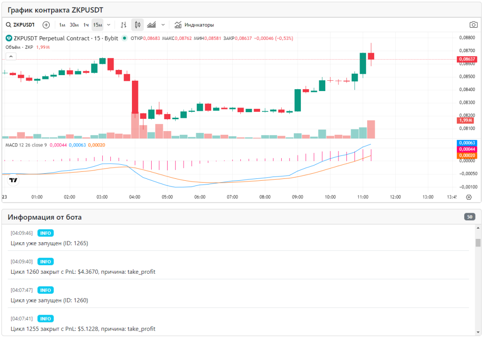484x338 pixels.
Task: Take a chart snapshot with camera icon
Action: [x=474, y=25]
